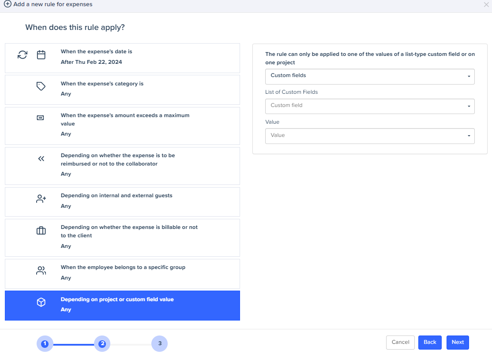Click the money amount icon
This screenshot has width=492, height=354.
pos(41,118)
